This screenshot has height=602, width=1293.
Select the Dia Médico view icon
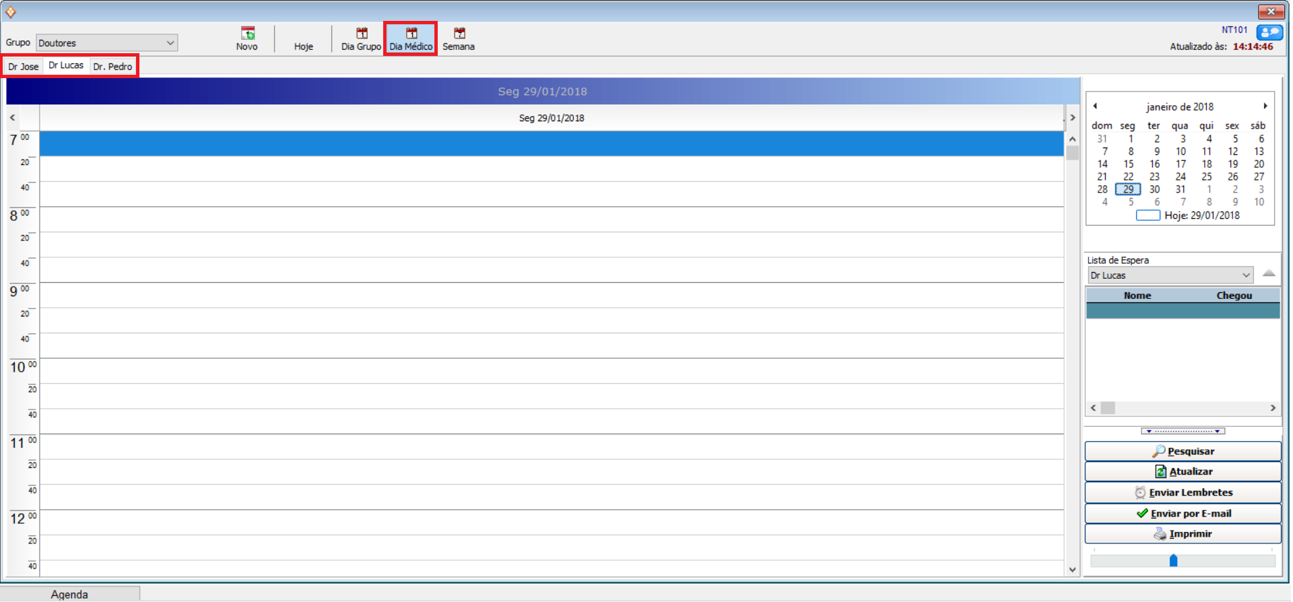pyautogui.click(x=411, y=34)
